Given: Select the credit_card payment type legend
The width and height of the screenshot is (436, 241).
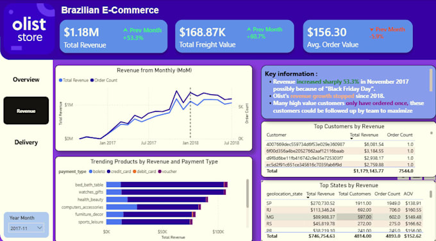Looking at the screenshot, I should 119,172.
